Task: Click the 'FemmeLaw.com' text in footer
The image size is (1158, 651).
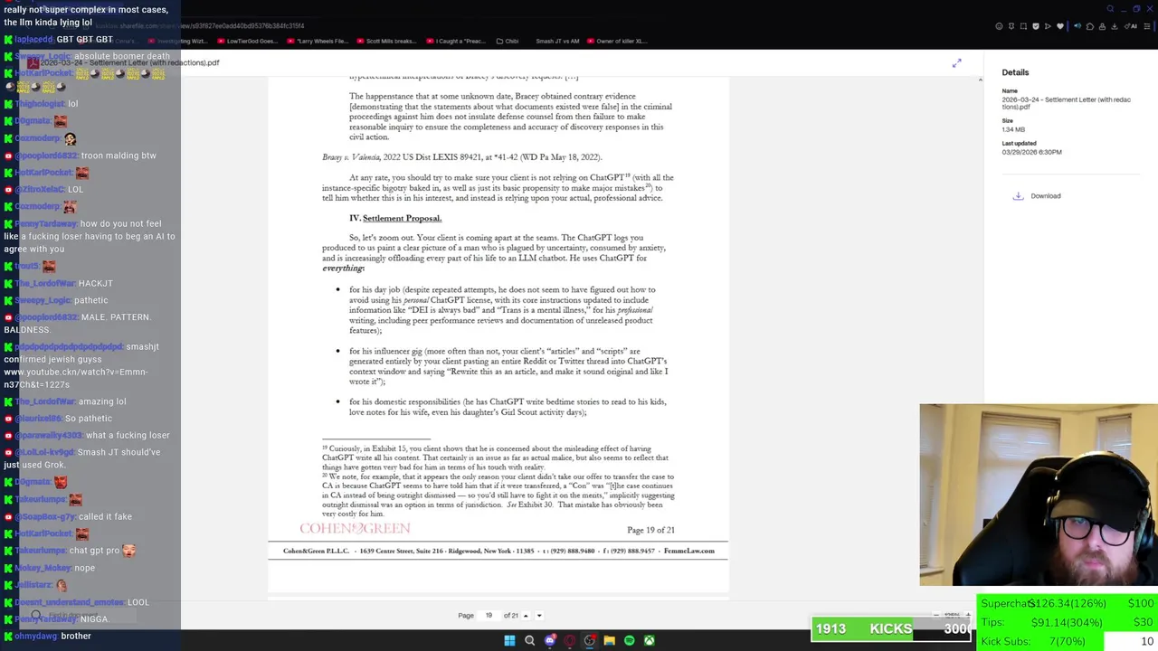Action: (688, 551)
